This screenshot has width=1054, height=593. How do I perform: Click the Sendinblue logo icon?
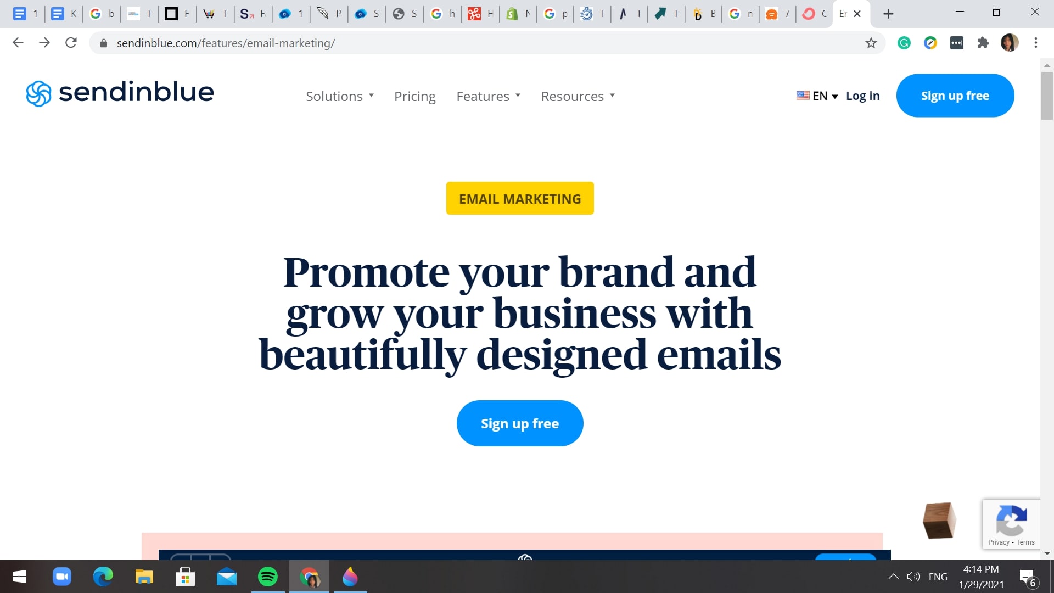point(38,93)
